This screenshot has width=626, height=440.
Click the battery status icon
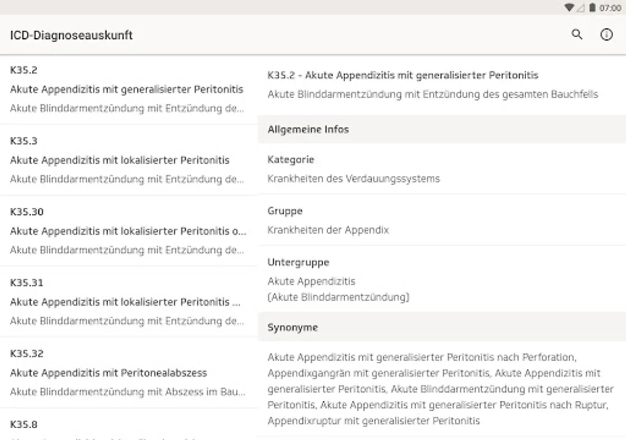(592, 8)
